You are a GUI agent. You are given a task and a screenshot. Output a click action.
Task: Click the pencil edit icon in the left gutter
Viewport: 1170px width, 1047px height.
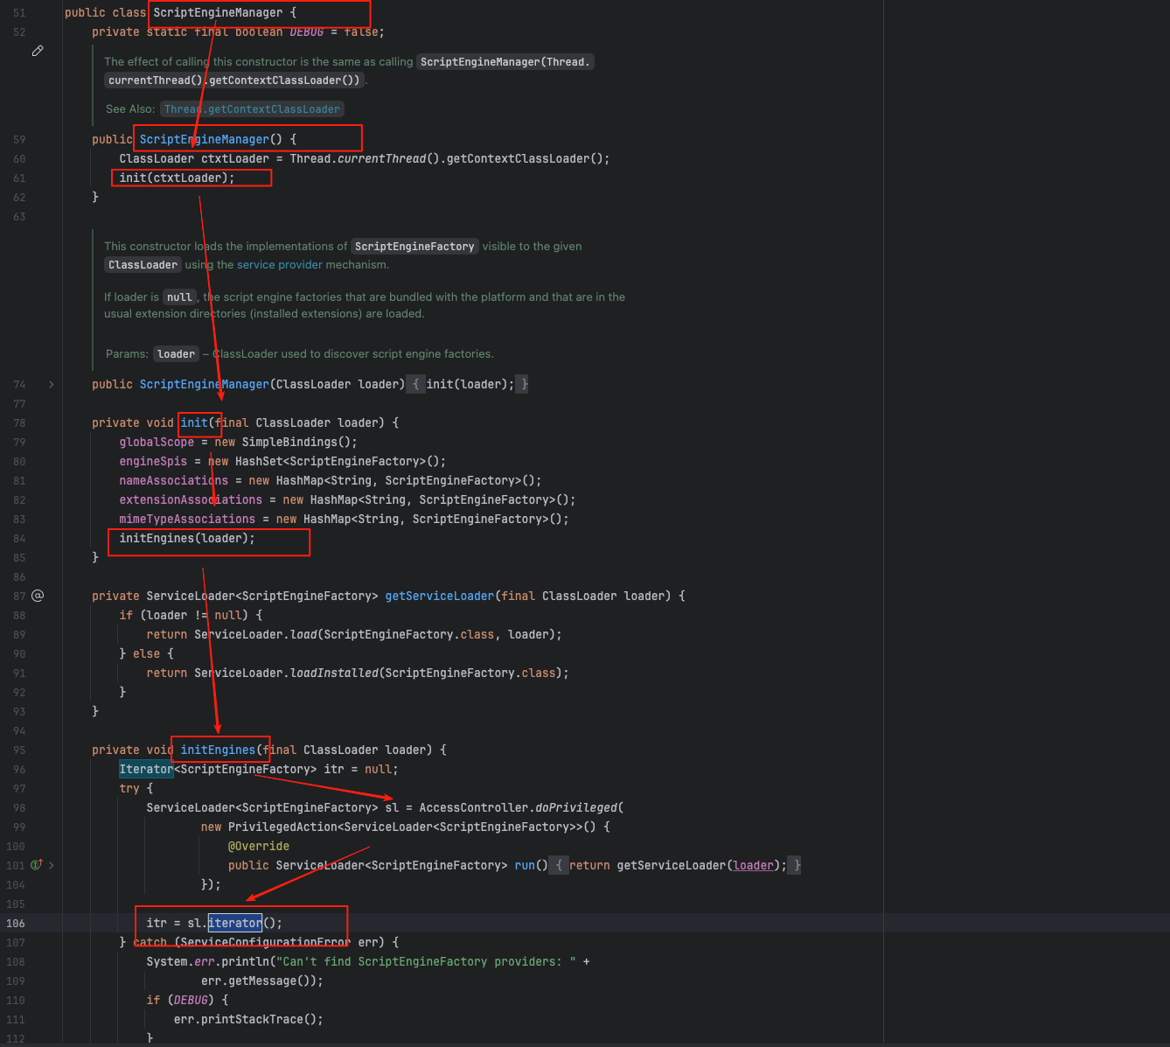[x=38, y=51]
